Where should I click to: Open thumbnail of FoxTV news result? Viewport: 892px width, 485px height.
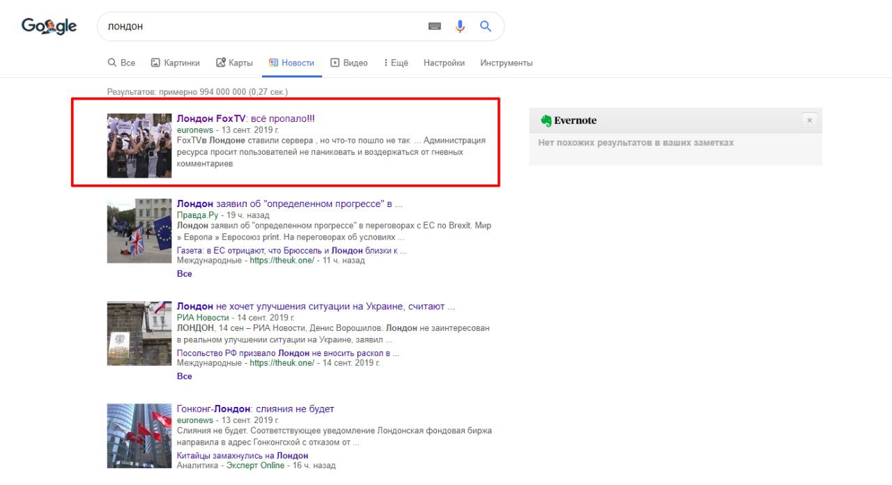139,146
